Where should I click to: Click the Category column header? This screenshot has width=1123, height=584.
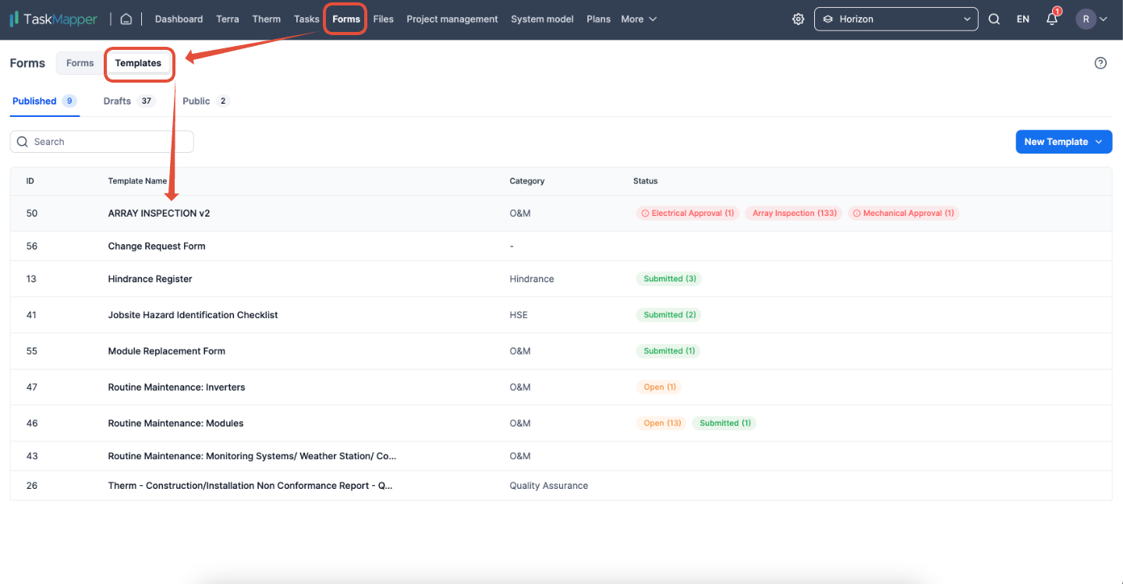tap(527, 181)
